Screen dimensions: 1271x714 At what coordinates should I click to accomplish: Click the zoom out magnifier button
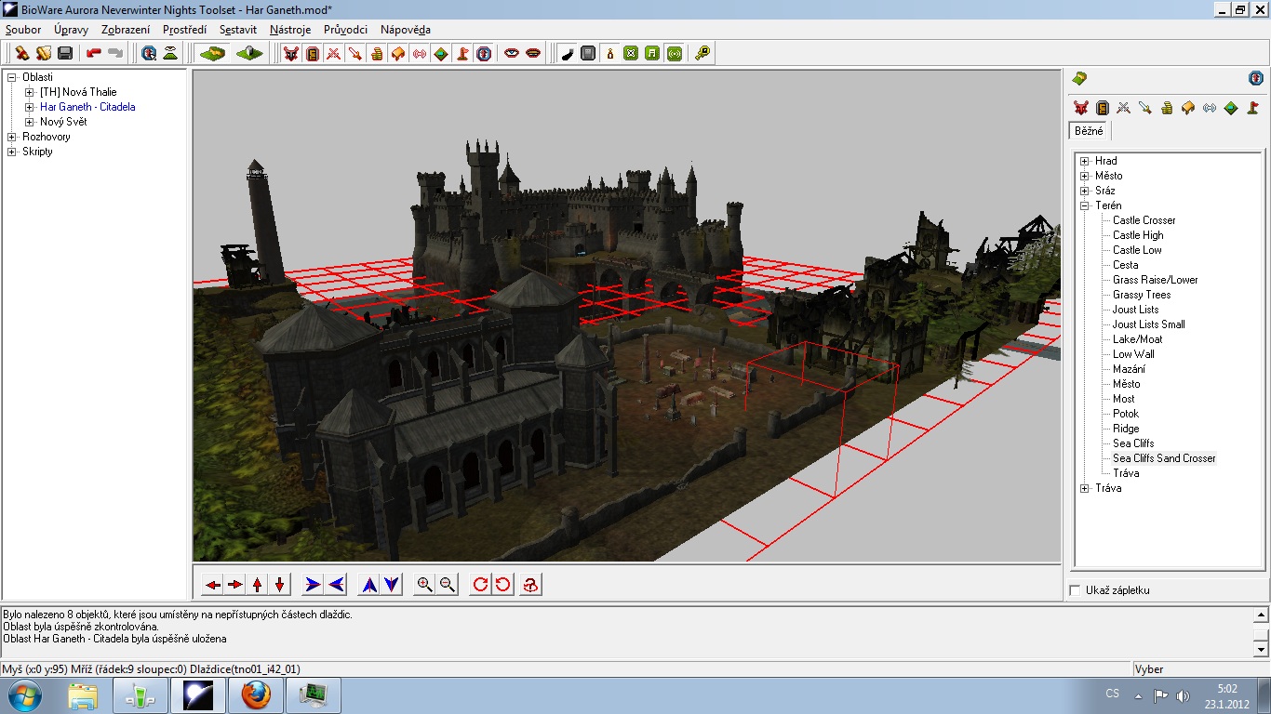click(448, 585)
